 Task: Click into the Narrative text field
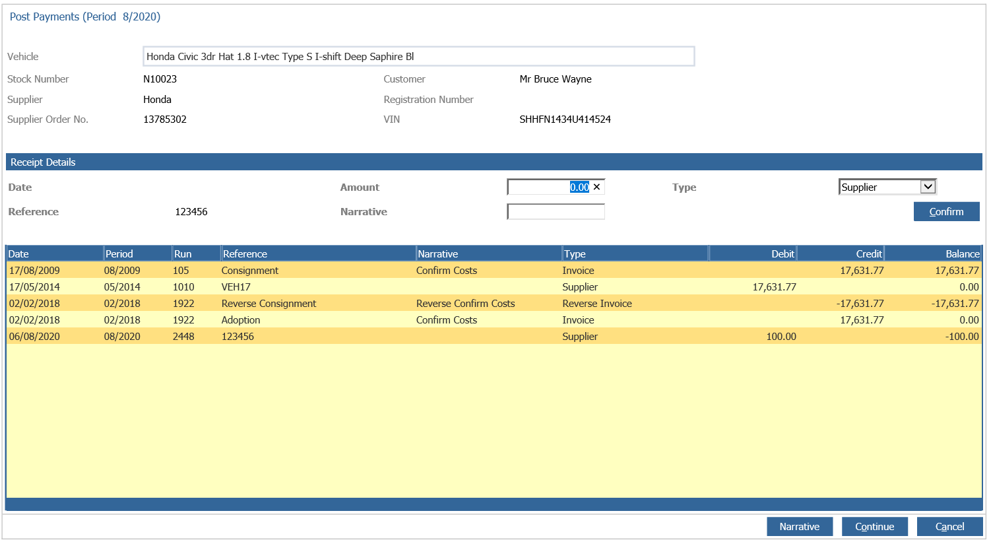coord(556,211)
